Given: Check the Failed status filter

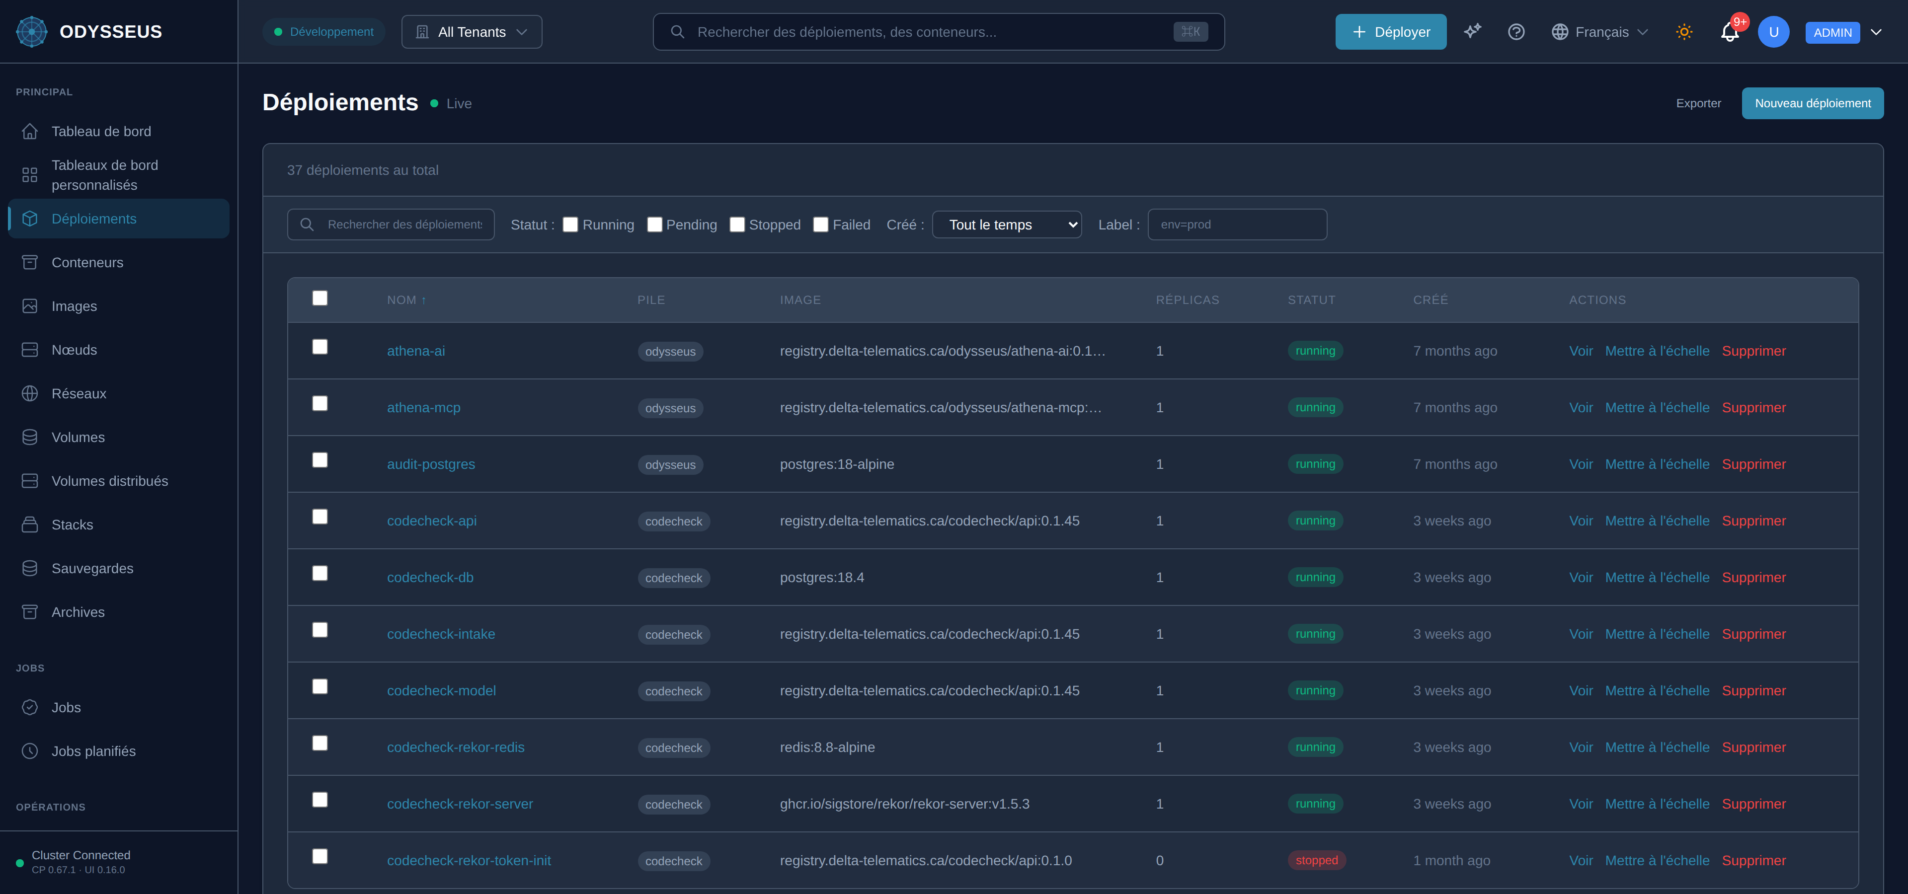Looking at the screenshot, I should 821,224.
